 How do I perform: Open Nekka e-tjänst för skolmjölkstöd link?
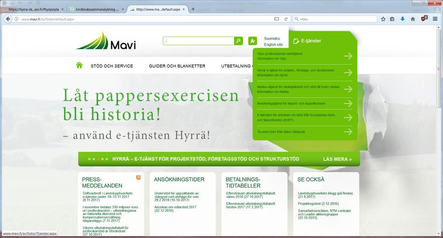coord(299,87)
